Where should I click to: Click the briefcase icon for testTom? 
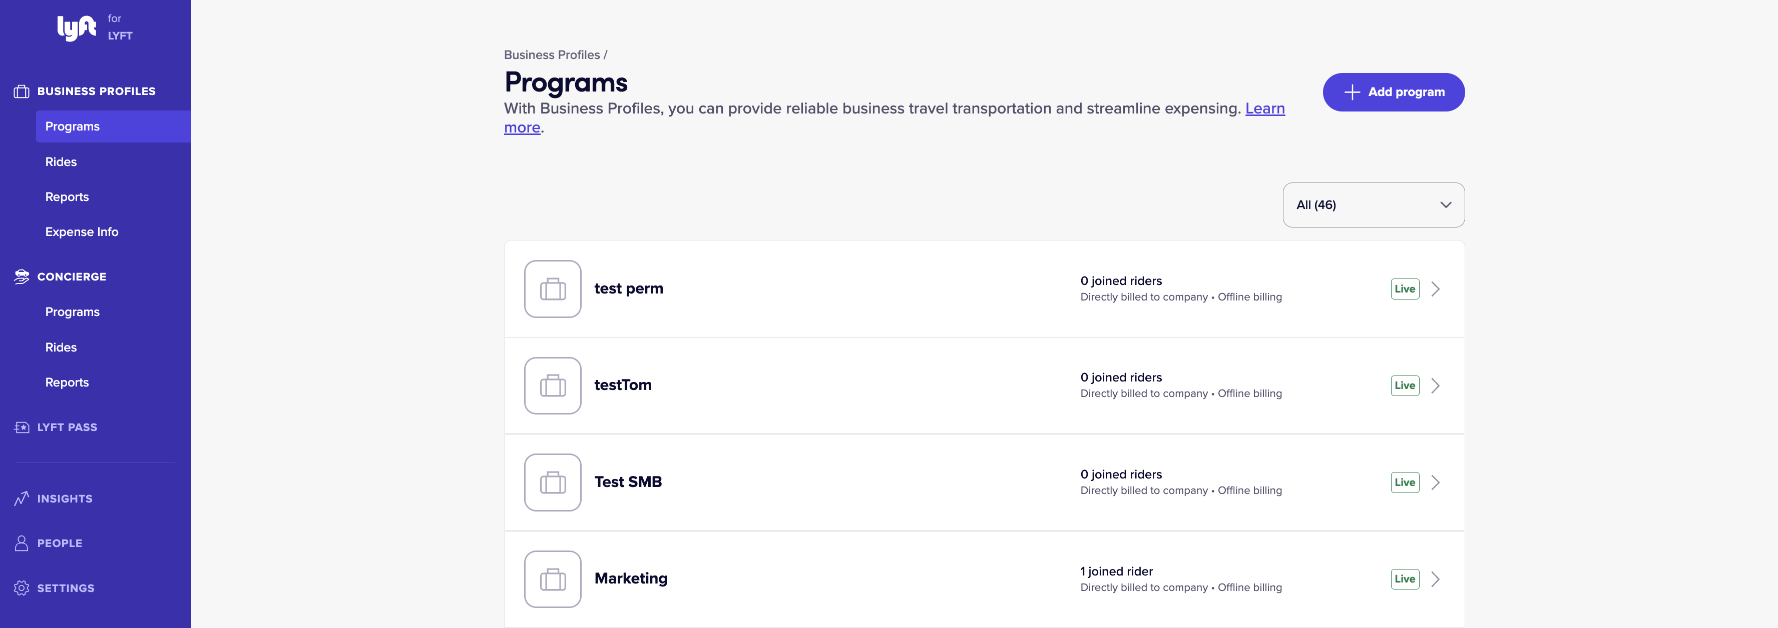552,385
